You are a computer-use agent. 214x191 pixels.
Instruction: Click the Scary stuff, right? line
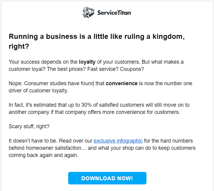[x=29, y=126]
